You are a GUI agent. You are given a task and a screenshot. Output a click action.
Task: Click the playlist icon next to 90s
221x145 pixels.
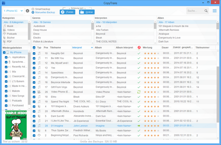[10, 72]
